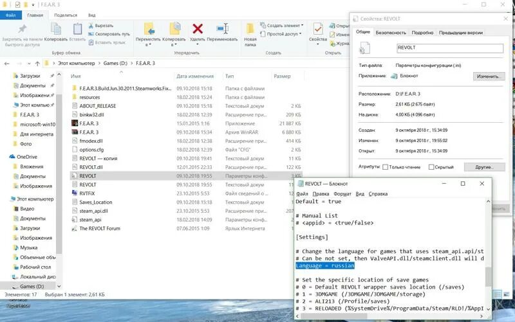The image size is (515, 322).
Task: Select the resources folder
Action: [89, 98]
